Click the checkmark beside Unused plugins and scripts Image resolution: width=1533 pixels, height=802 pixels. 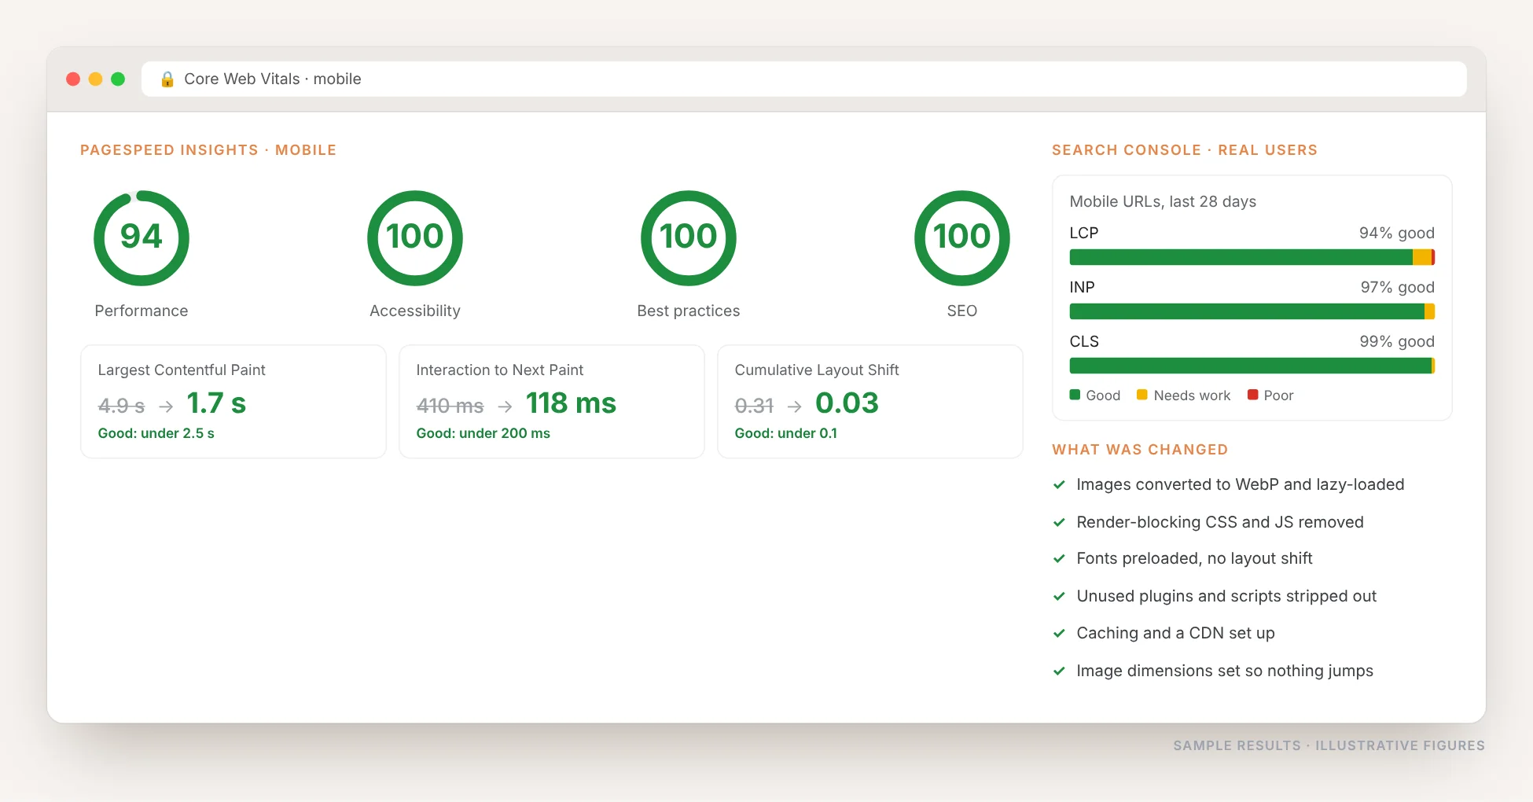(x=1059, y=597)
